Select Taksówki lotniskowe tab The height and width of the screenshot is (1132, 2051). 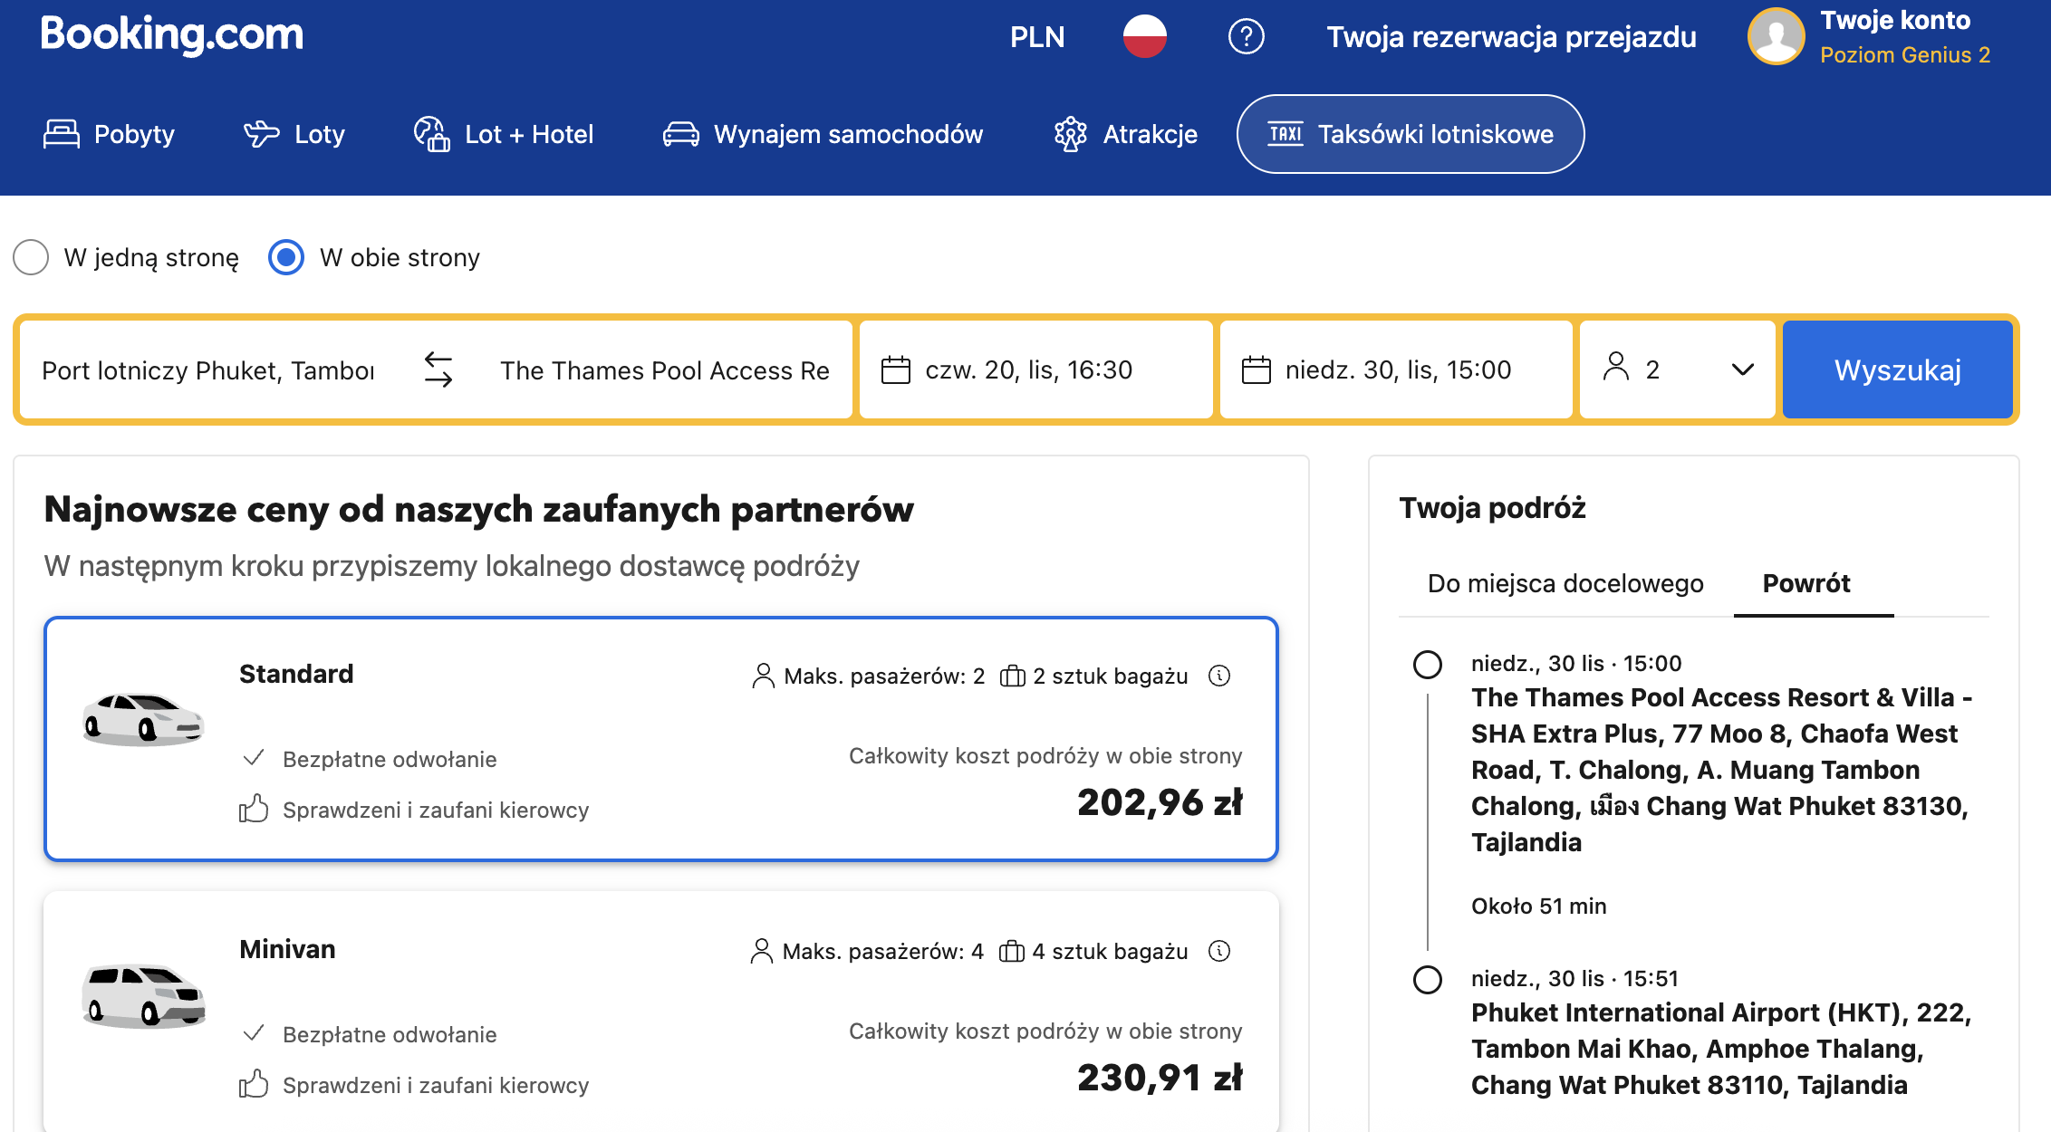pos(1411,134)
